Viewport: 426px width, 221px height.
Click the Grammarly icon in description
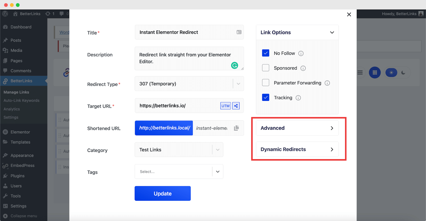234,65
